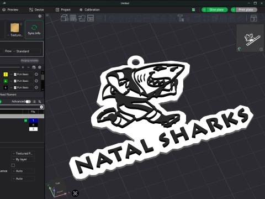Click the black filament 6 color swatch
265x199 pixels.
click(6, 87)
